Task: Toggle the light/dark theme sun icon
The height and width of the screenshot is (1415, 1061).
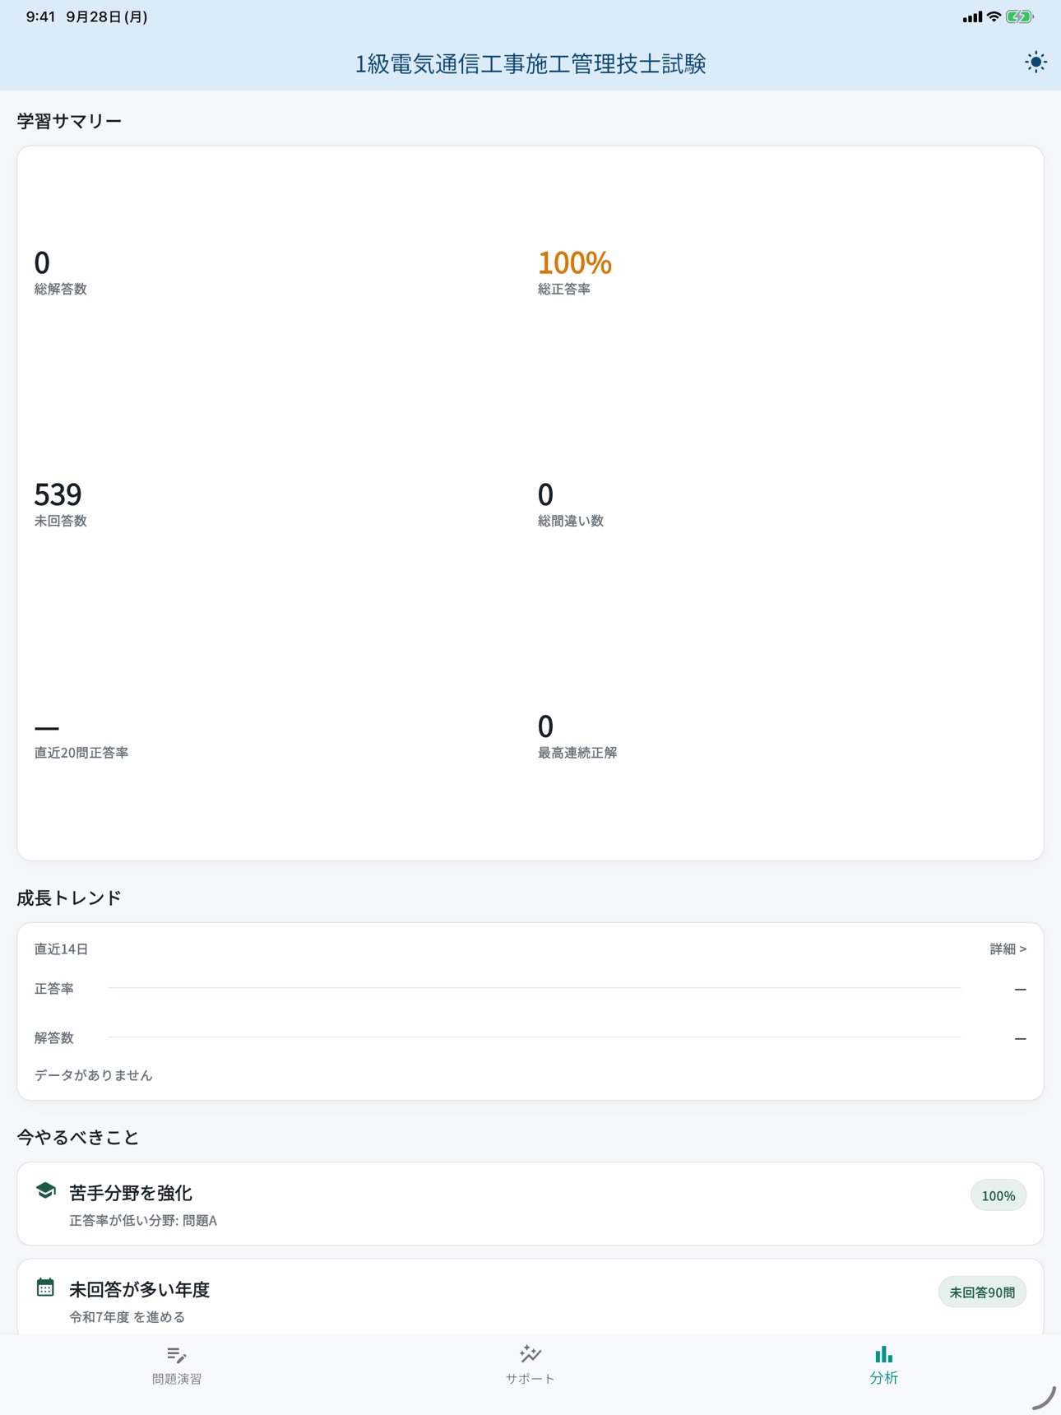Action: (1036, 63)
